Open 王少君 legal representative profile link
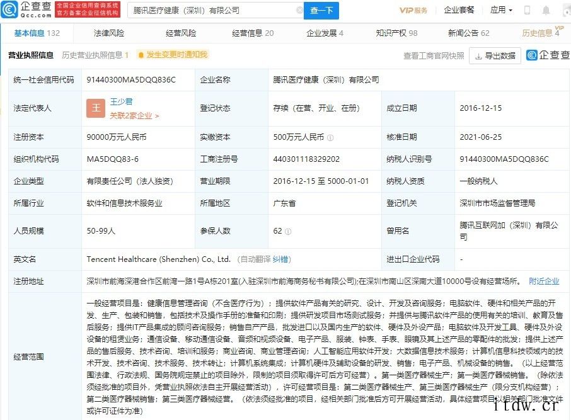The image size is (571, 420). 121,101
